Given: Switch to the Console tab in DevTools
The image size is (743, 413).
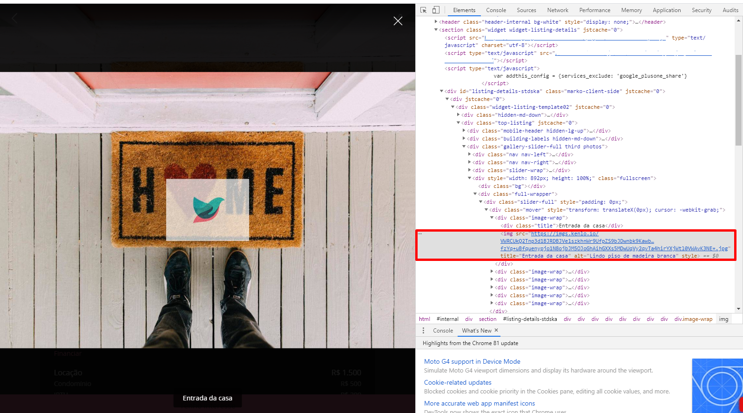Looking at the screenshot, I should click(x=496, y=10).
